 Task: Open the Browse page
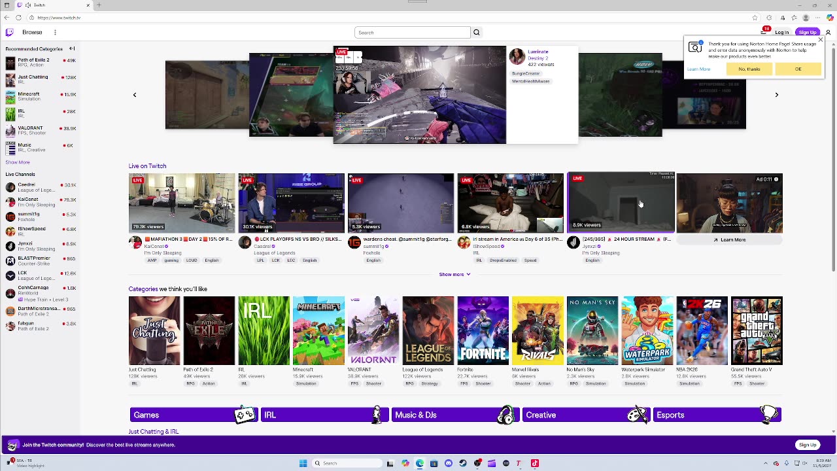click(x=32, y=32)
